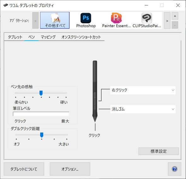Select the その他すべて application icon

point(55,20)
